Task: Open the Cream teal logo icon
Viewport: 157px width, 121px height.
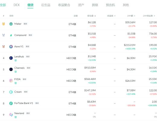Action: (x=11, y=92)
